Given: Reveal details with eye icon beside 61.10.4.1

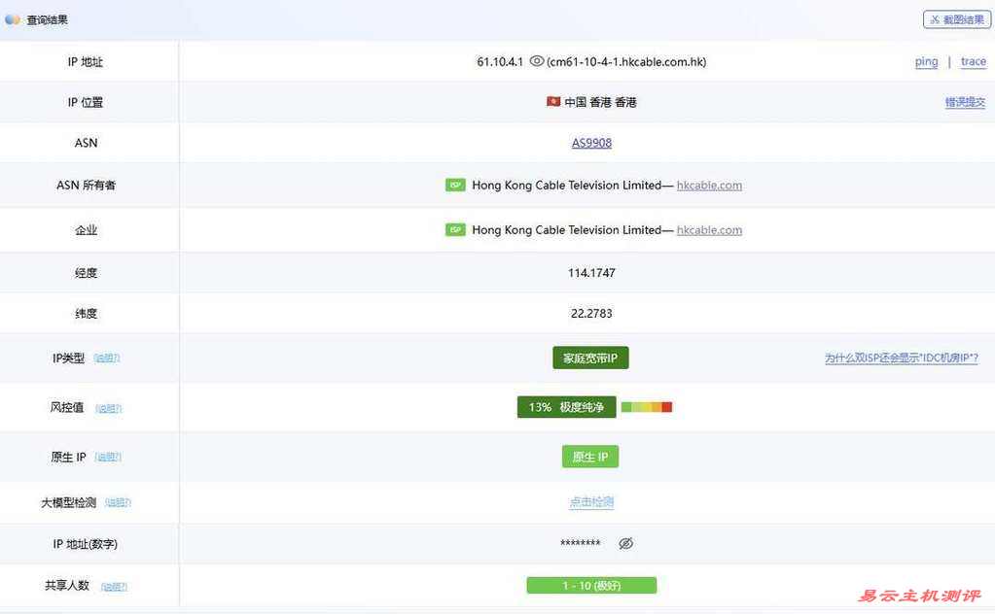Looking at the screenshot, I should (537, 61).
